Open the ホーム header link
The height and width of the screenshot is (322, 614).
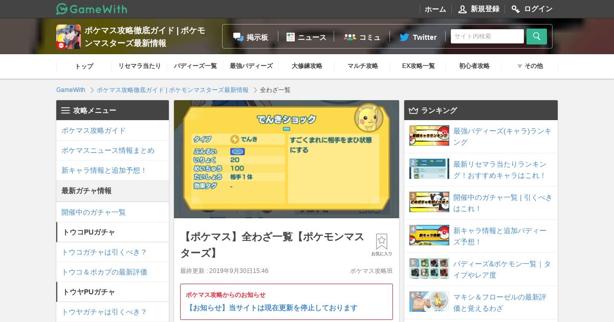pyautogui.click(x=435, y=9)
